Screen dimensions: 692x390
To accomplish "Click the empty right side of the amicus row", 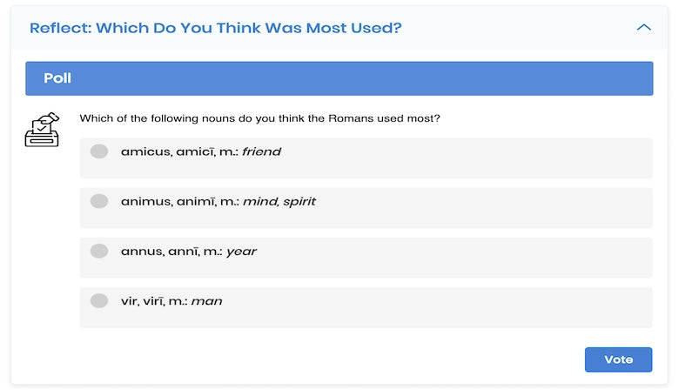I will pyautogui.click(x=522, y=158).
